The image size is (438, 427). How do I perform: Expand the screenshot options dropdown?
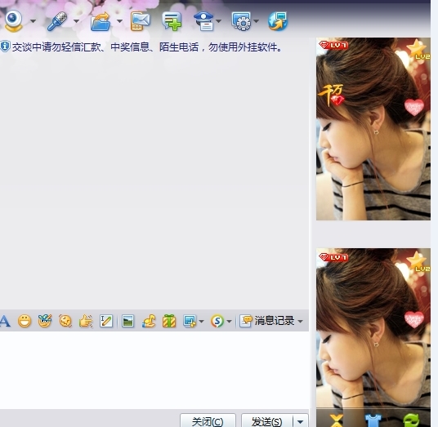pyautogui.click(x=201, y=321)
